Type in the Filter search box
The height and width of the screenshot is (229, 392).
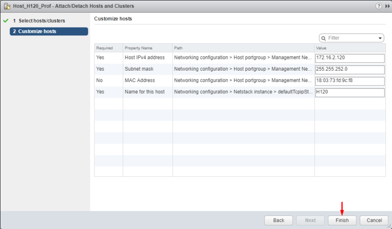coord(352,38)
